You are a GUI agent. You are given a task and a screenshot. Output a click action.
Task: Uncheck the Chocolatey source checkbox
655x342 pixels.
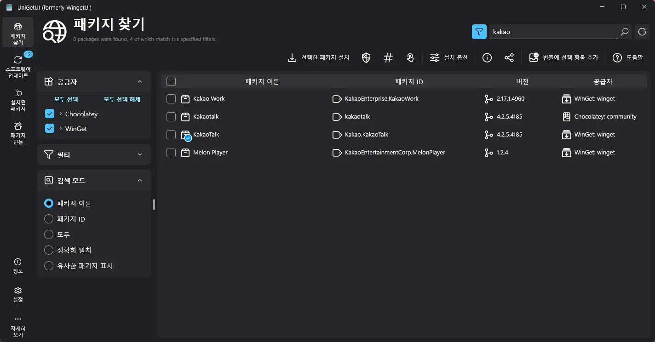pyautogui.click(x=50, y=114)
